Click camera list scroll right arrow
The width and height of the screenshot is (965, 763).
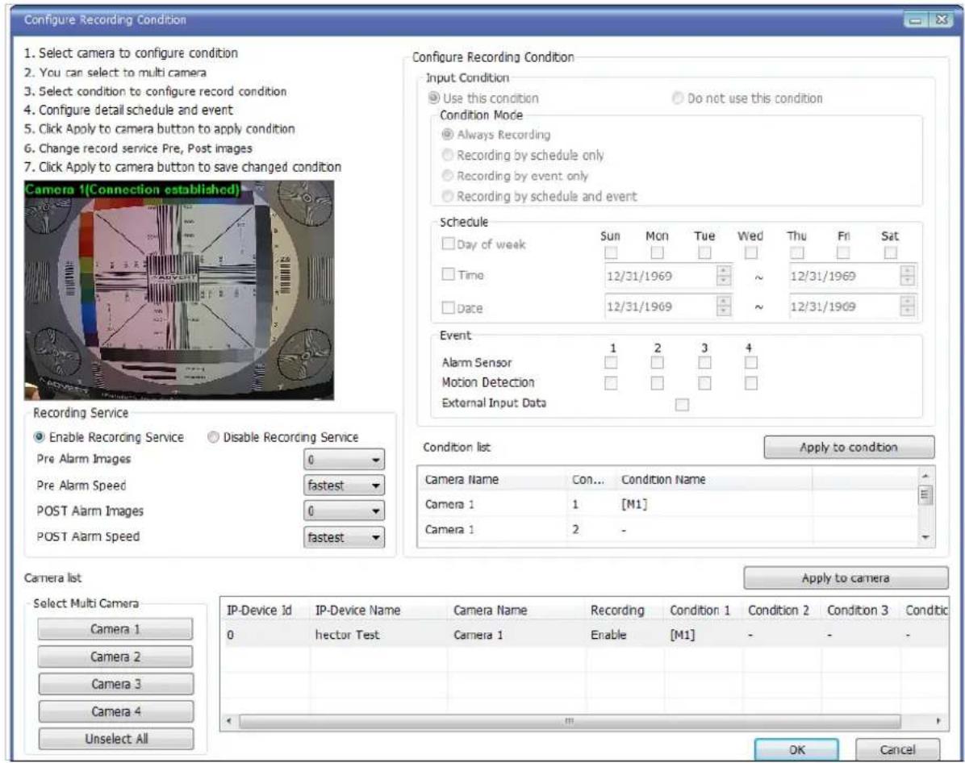pyautogui.click(x=938, y=720)
